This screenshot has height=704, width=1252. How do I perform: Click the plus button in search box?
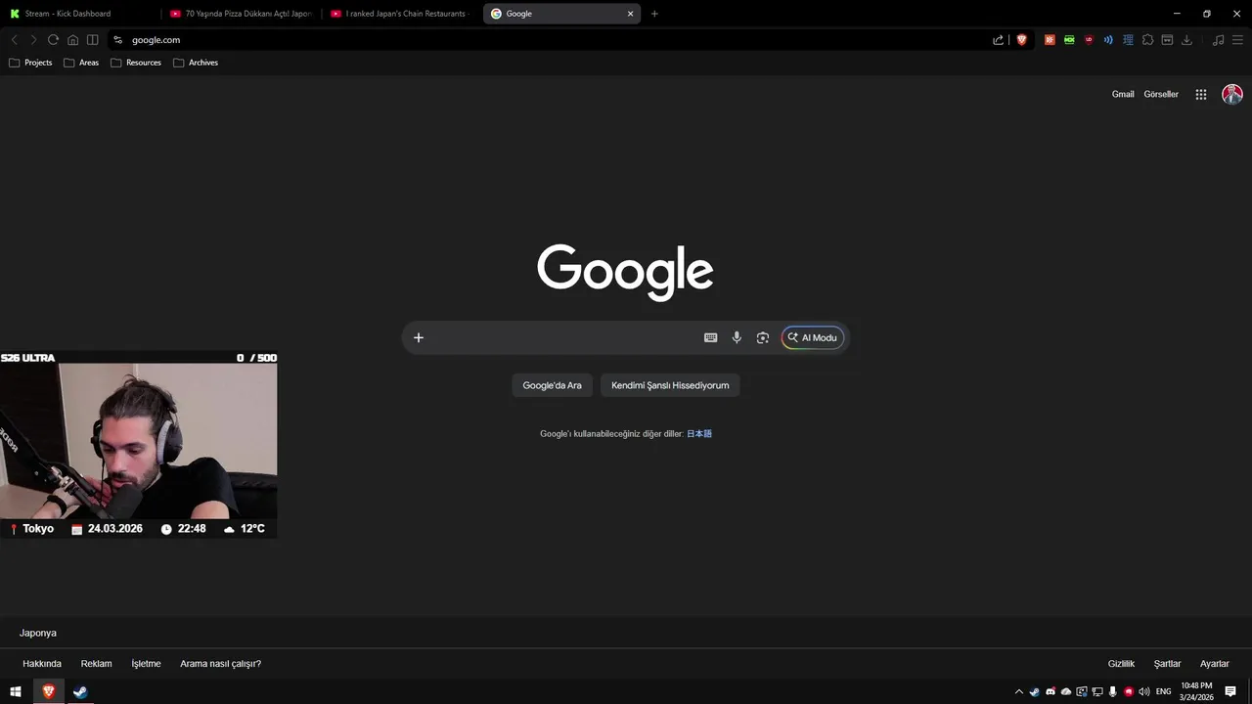(x=419, y=337)
